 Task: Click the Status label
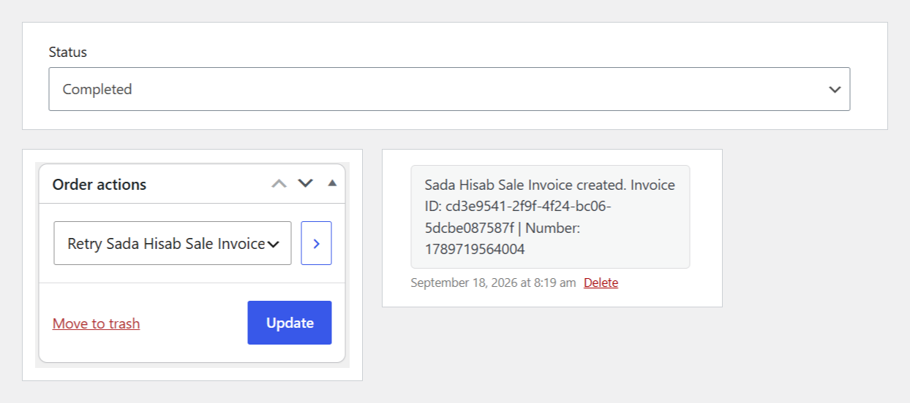pos(67,52)
